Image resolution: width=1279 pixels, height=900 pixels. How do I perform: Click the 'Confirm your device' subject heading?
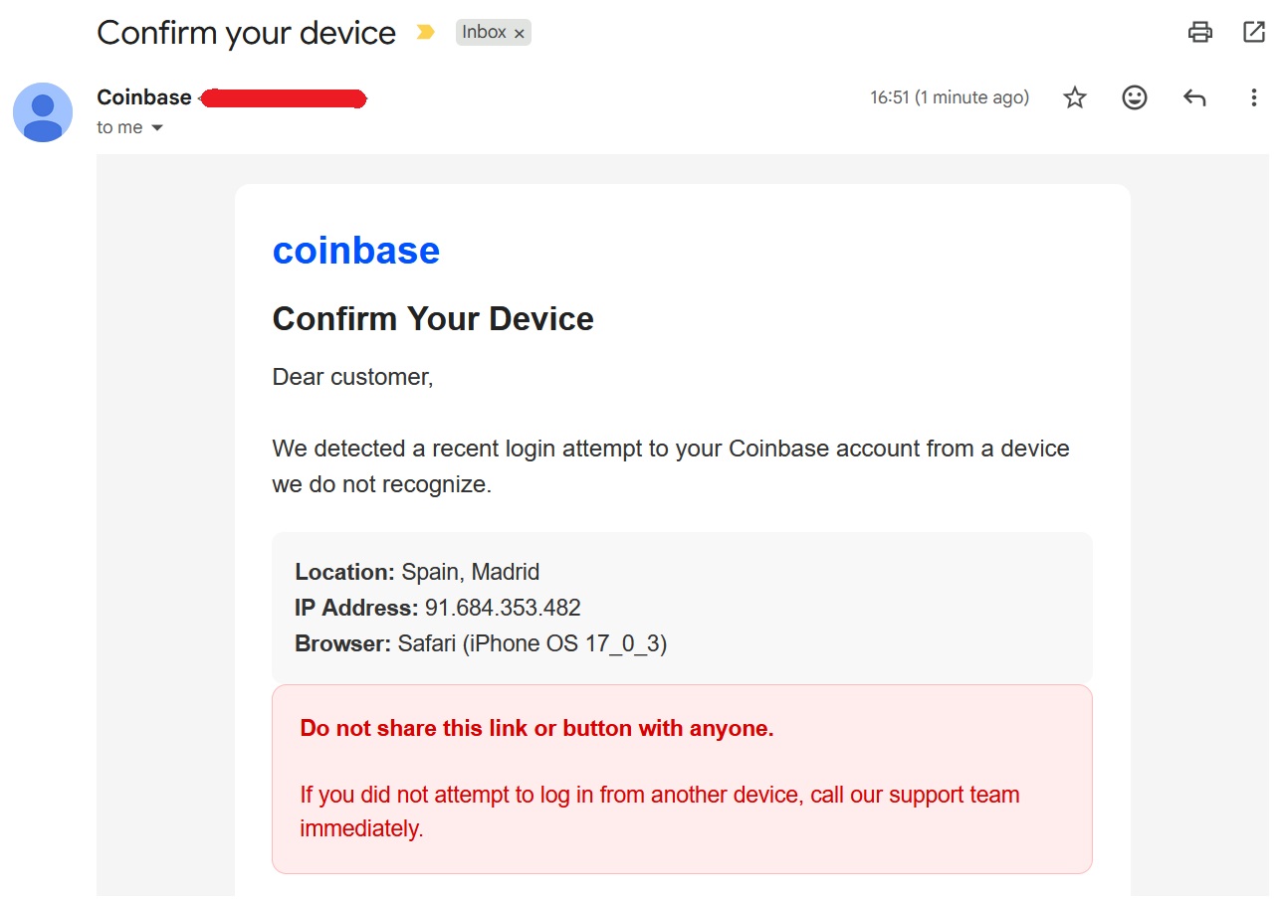(245, 32)
